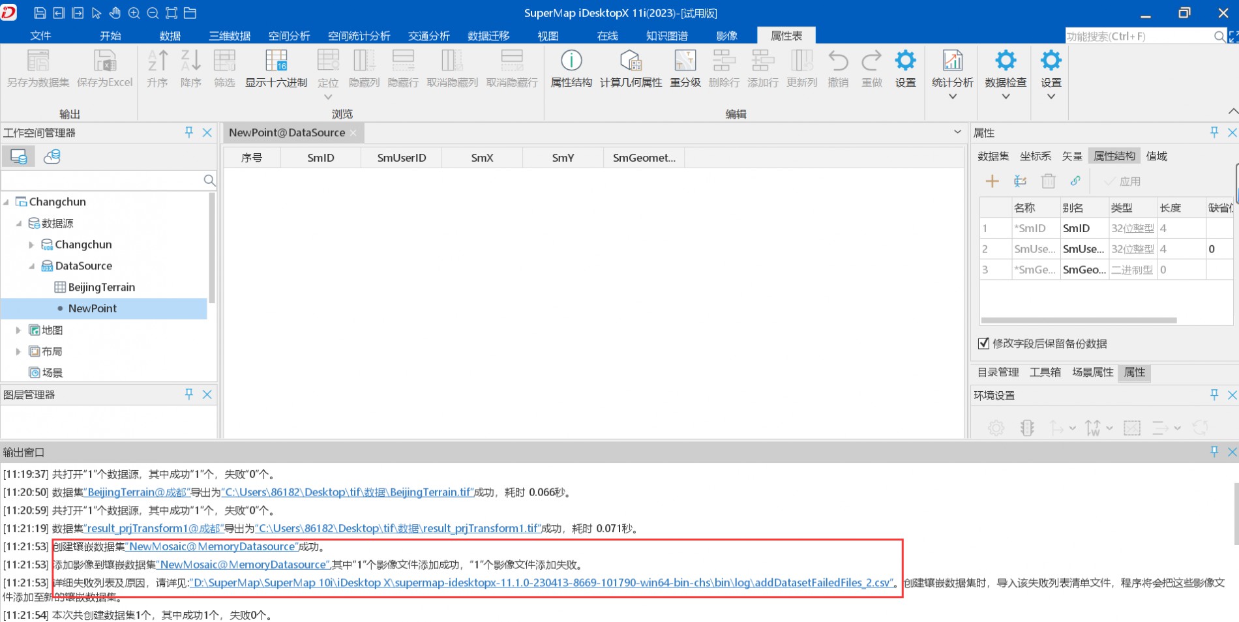
Task: Open the 文件 menu
Action: pos(40,36)
